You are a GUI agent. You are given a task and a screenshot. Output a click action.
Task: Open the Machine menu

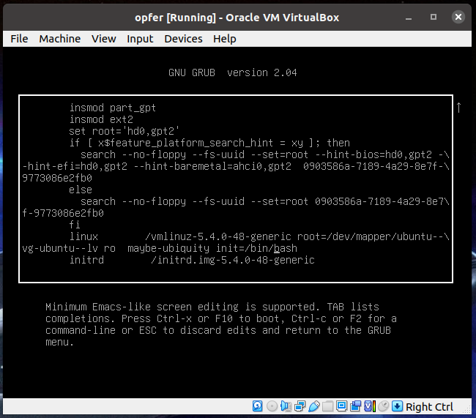coord(60,39)
